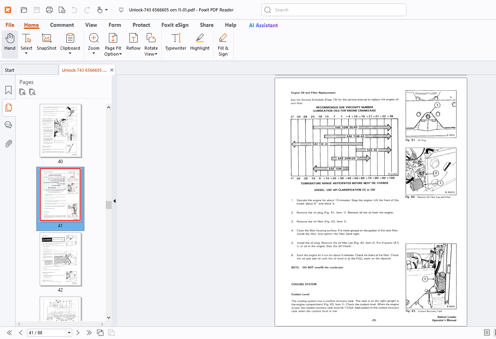This screenshot has height=339, width=496.
Task: Open the Protect ribbon tab
Action: point(141,25)
